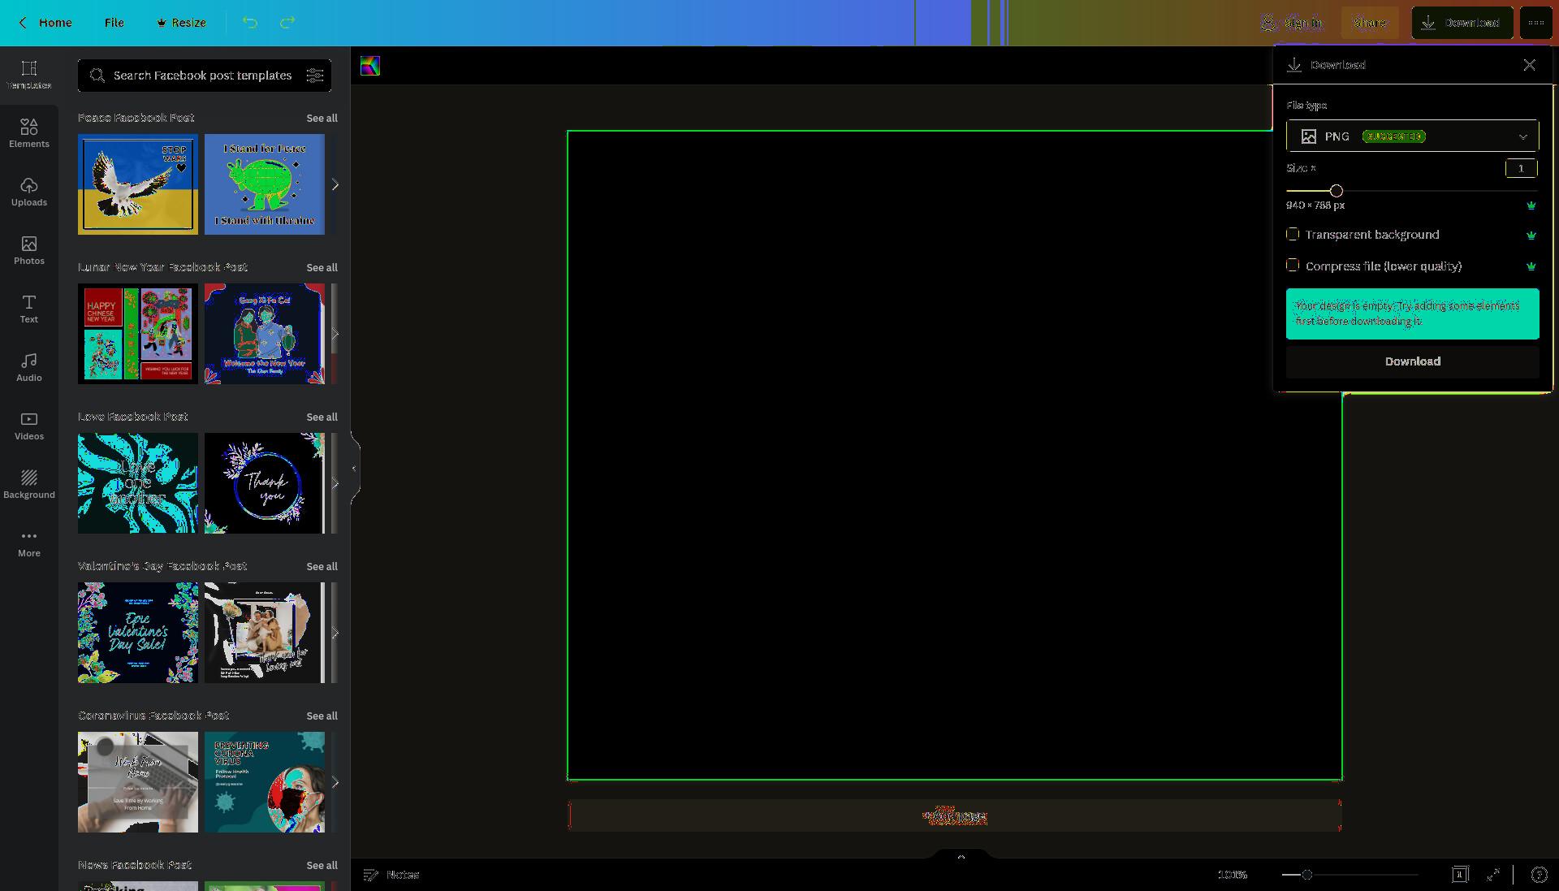Open the Elements sidebar tab
The image size is (1559, 891).
[x=29, y=133]
